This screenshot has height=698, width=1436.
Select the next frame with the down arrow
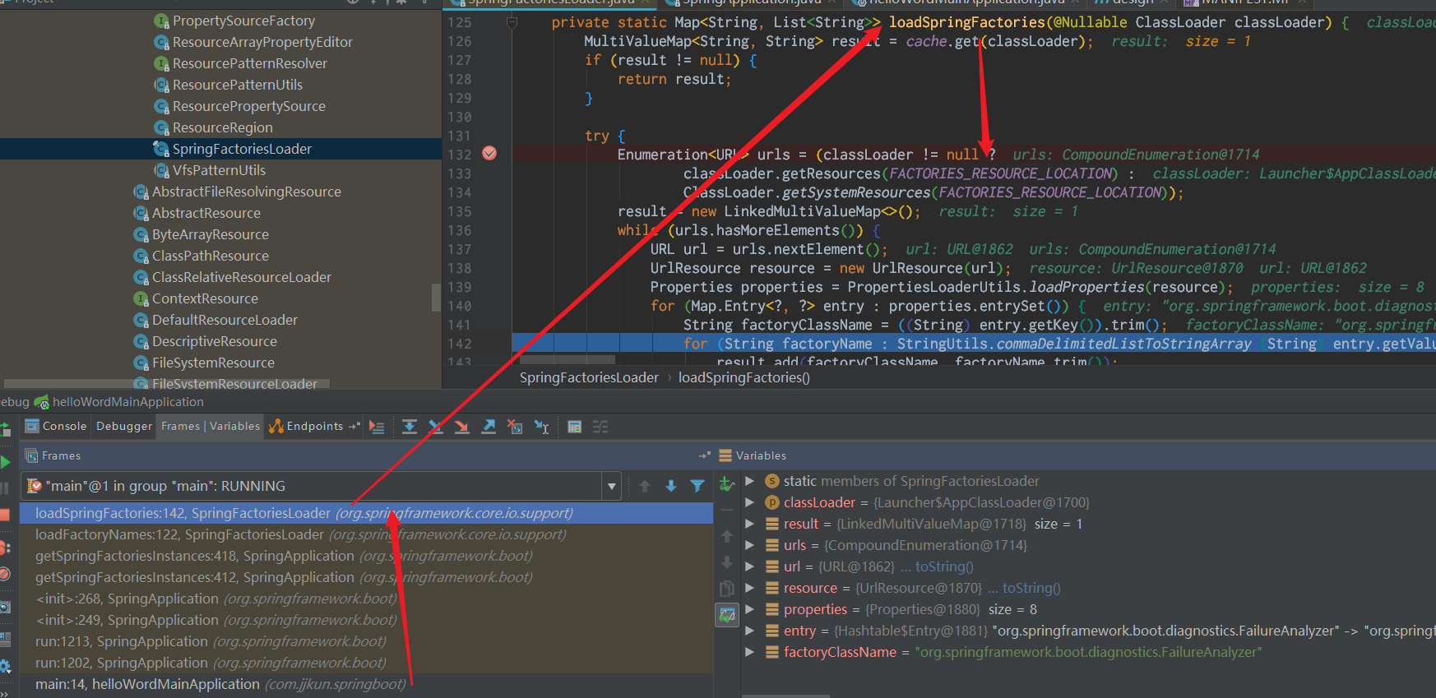pyautogui.click(x=671, y=486)
